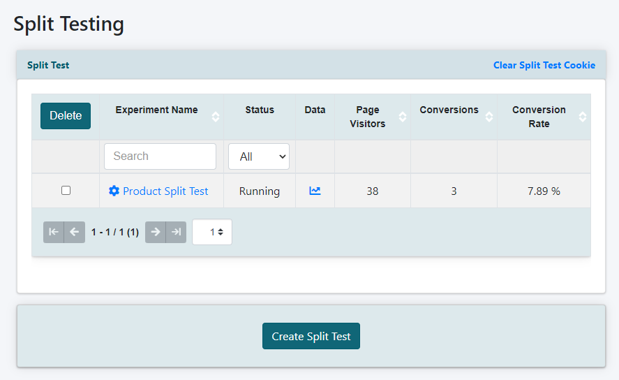
Task: Click the next page arrow
Action: tap(156, 232)
